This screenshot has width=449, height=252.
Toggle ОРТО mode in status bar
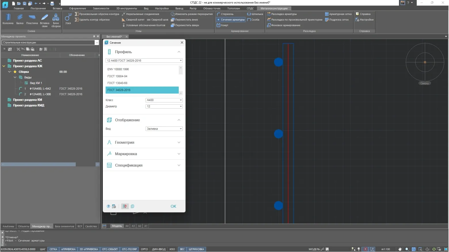(144, 249)
